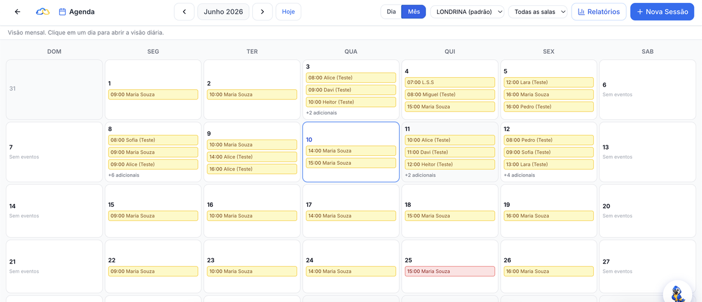
Task: Open the parrot assistant avatar
Action: pos(679,293)
